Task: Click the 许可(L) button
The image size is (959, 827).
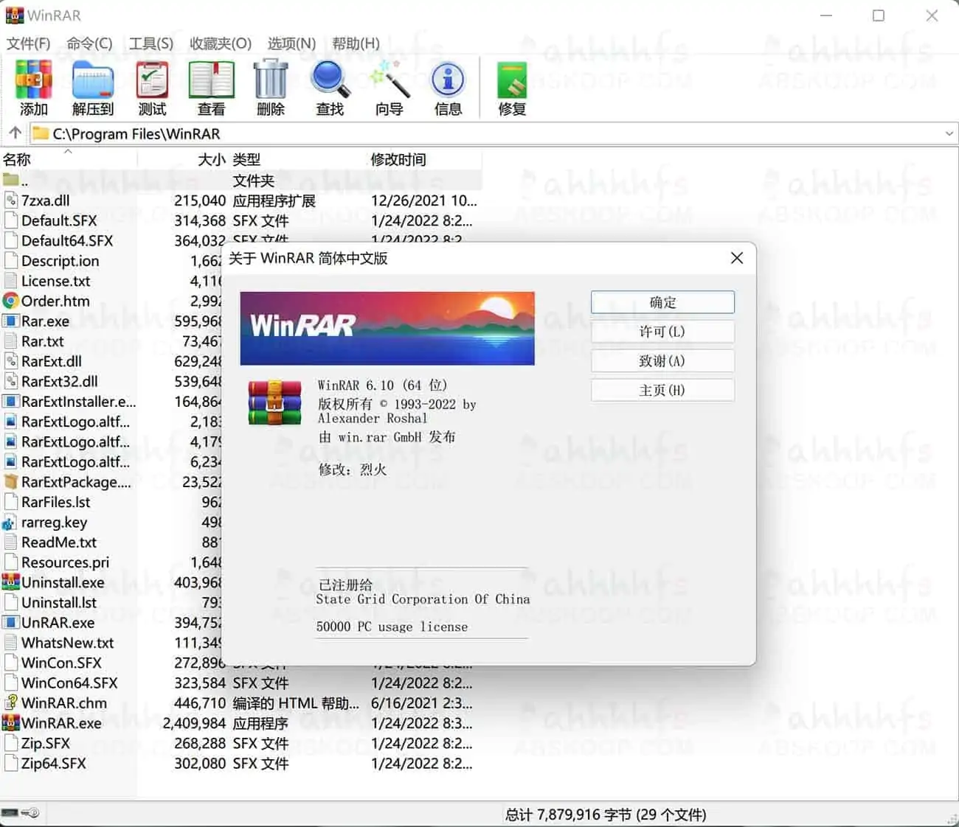Action: click(x=662, y=332)
